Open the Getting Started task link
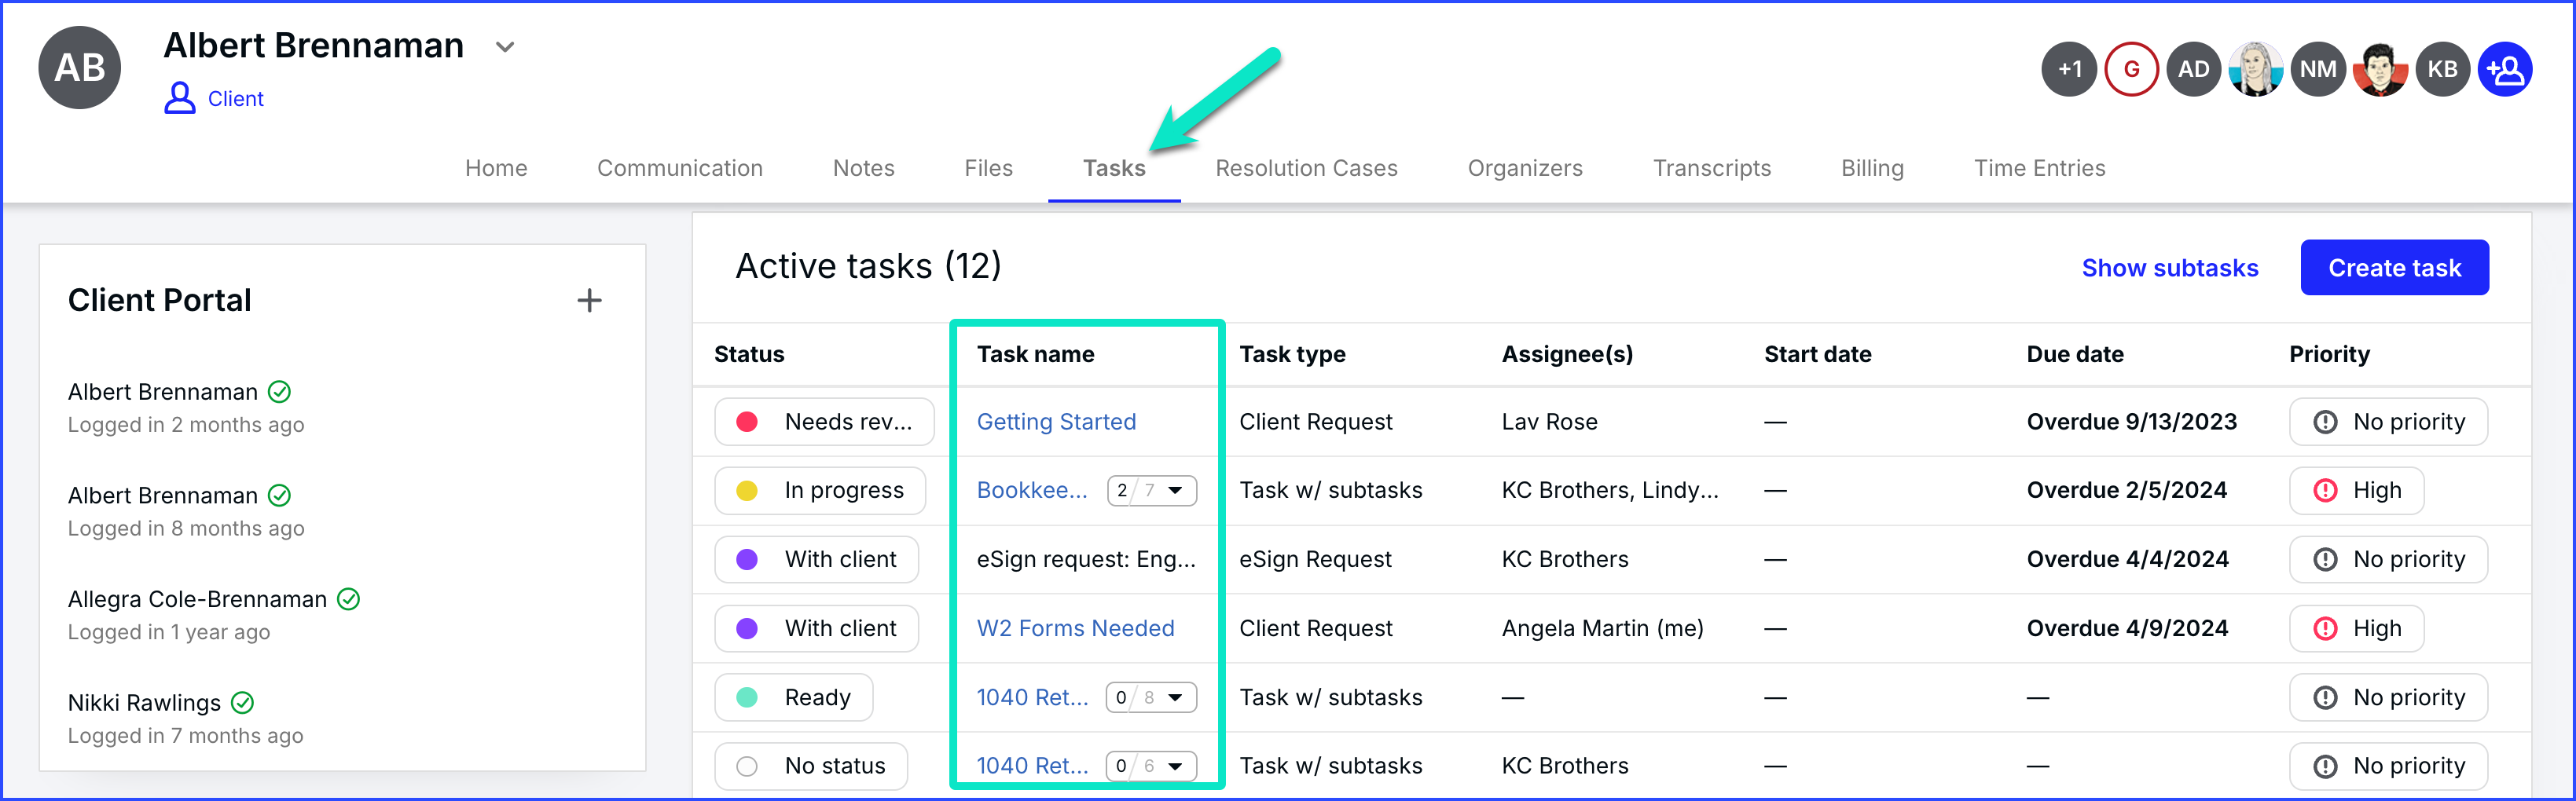Image resolution: width=2576 pixels, height=801 pixels. tap(1056, 422)
